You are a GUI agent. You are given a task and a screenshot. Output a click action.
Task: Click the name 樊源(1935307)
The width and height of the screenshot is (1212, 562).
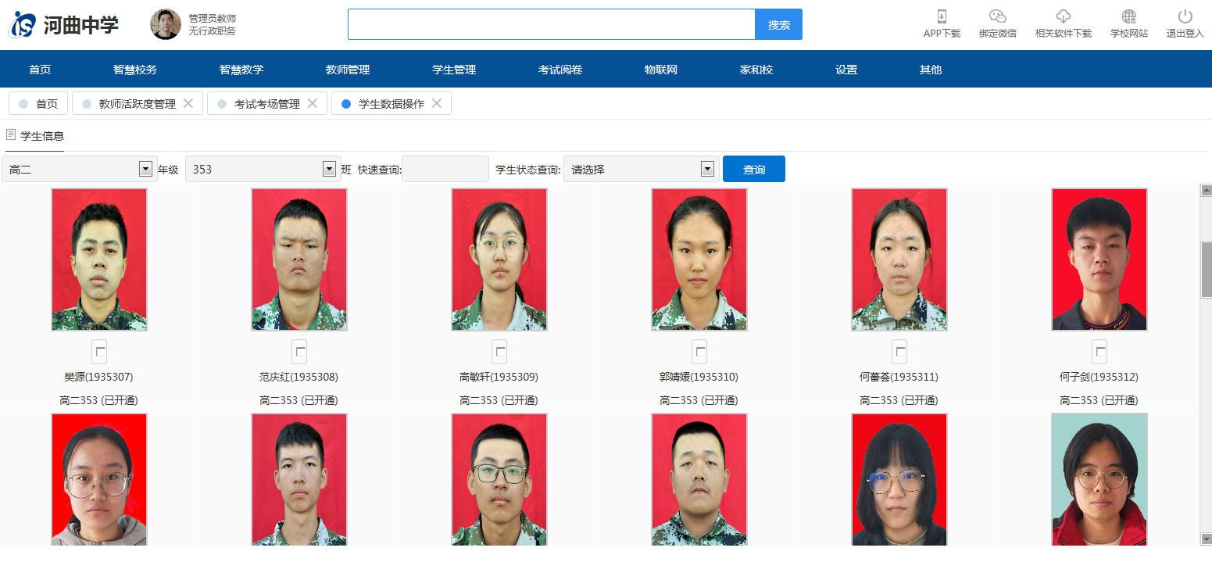point(98,377)
